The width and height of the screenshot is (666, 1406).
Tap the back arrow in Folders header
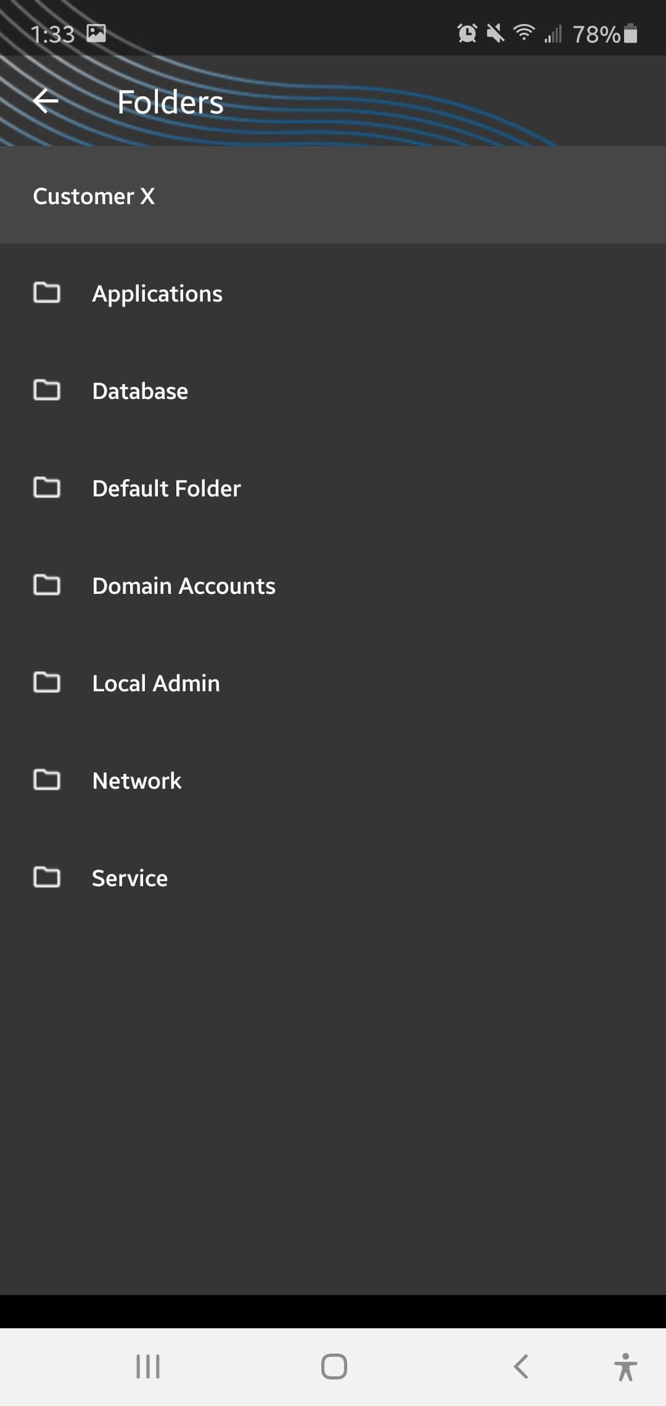[x=46, y=101]
